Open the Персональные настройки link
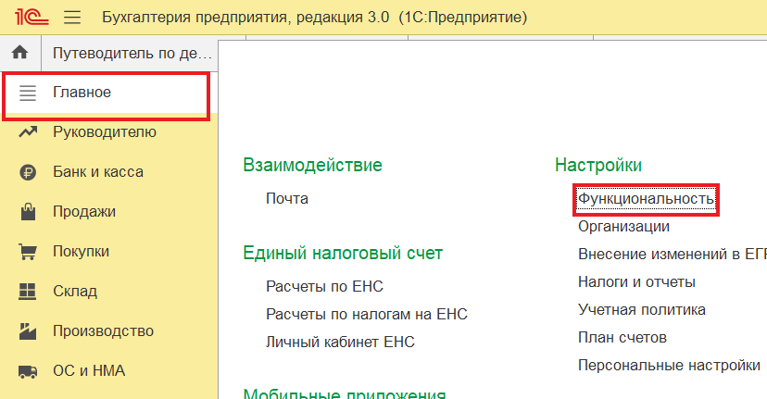Screen dimensions: 767x399 click(669, 366)
